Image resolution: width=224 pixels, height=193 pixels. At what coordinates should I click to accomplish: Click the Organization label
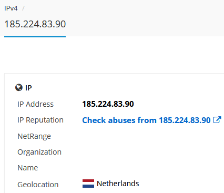39,152
